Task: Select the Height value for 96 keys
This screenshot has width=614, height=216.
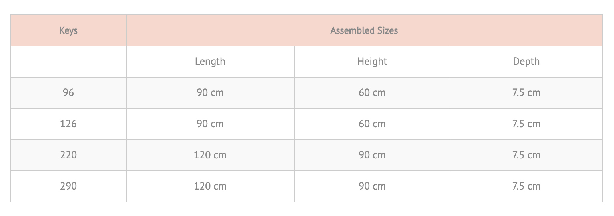Action: [372, 93]
